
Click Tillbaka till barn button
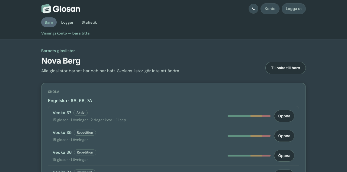click(x=285, y=68)
